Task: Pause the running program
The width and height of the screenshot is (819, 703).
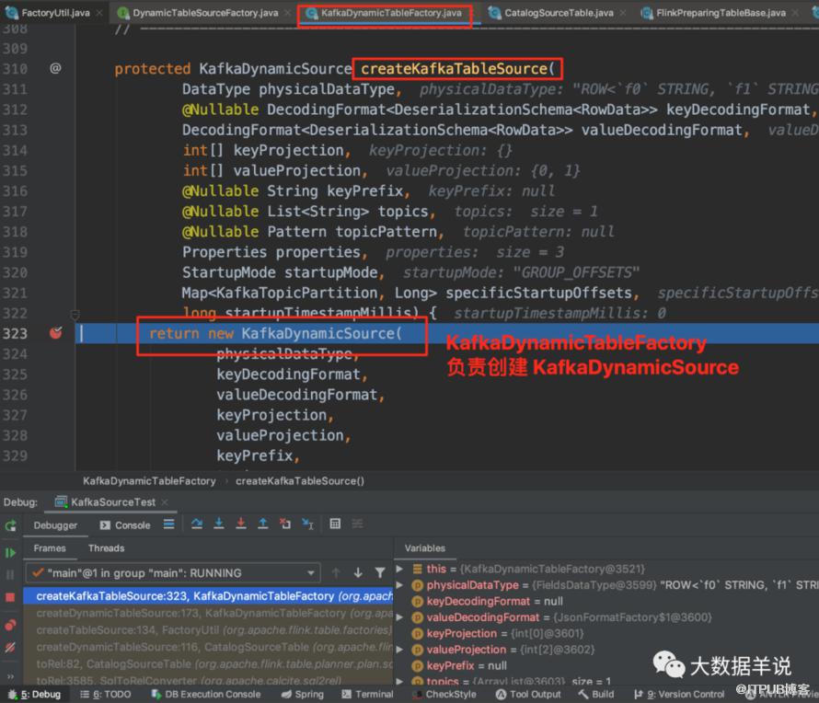Action: (x=10, y=575)
